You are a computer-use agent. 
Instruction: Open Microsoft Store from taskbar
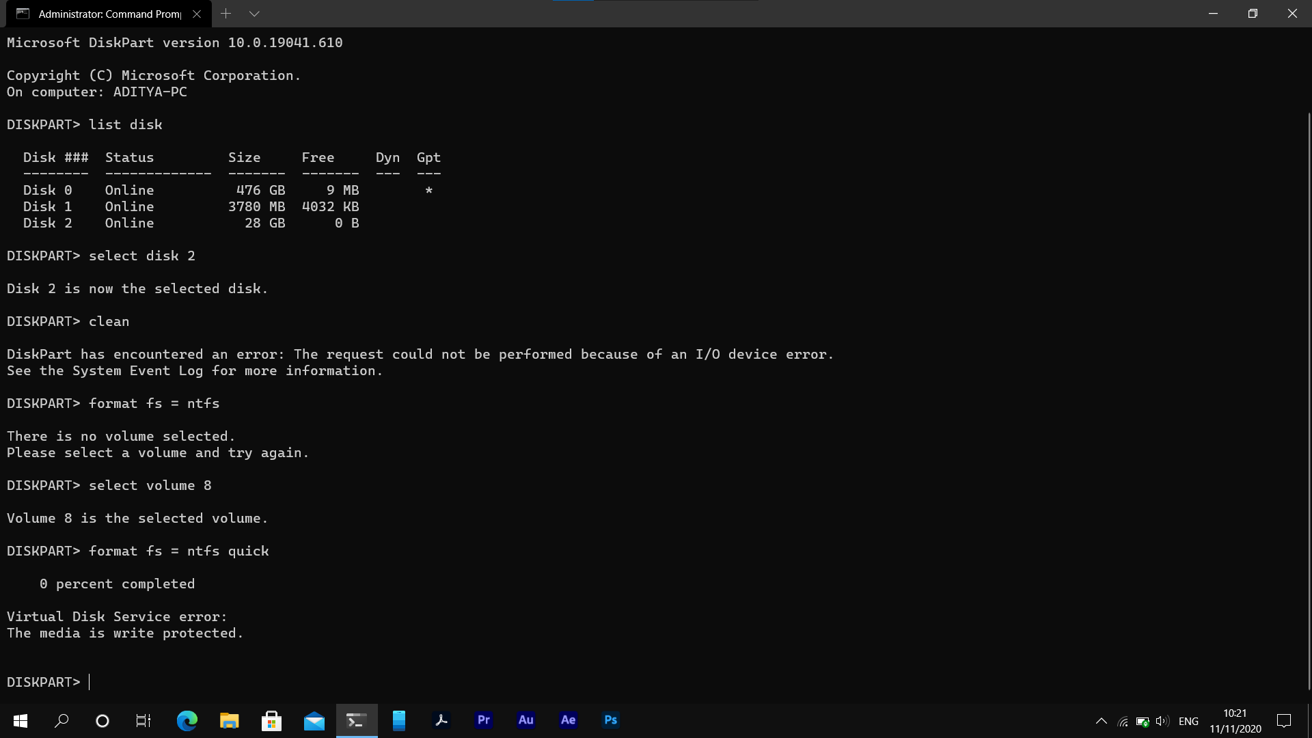tap(271, 720)
